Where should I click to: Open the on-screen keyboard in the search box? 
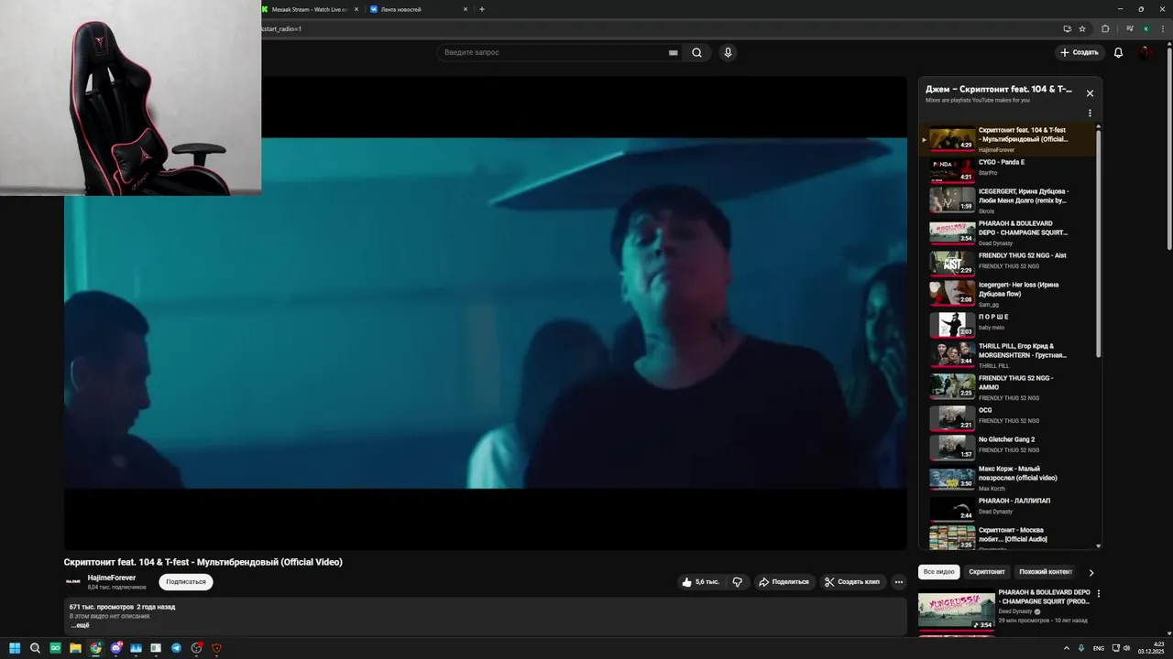pos(674,53)
